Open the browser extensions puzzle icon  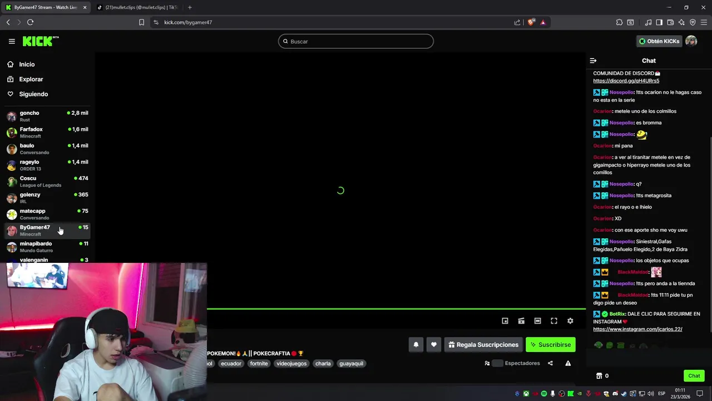pos(619,22)
